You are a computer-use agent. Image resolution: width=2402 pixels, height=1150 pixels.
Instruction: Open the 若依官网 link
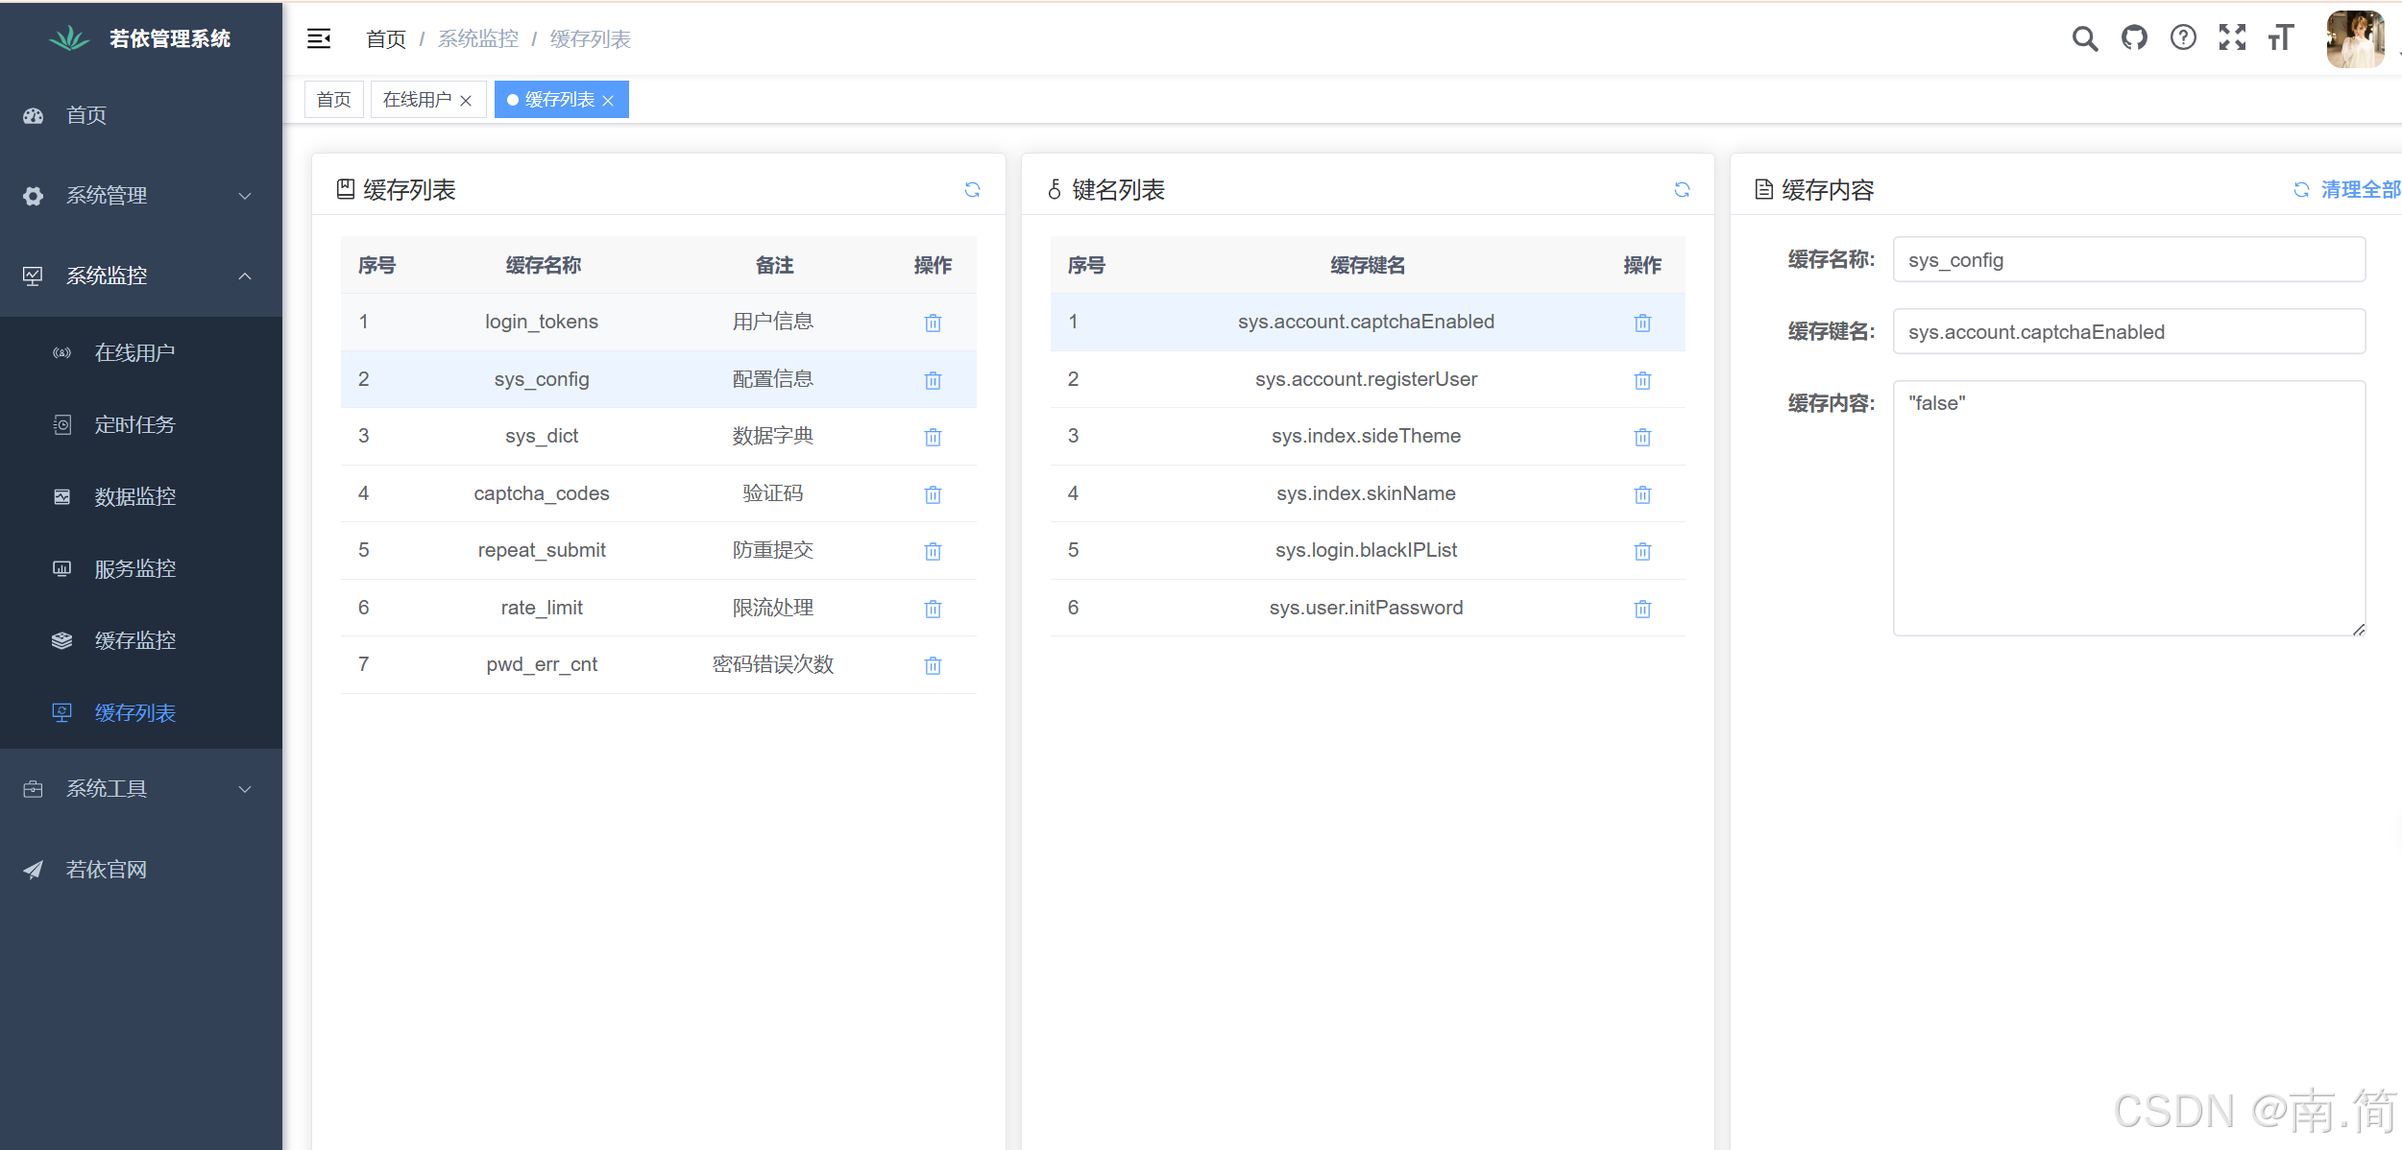107,870
